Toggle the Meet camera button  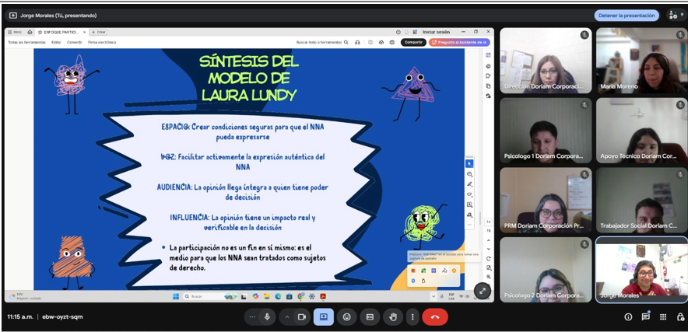point(301,316)
